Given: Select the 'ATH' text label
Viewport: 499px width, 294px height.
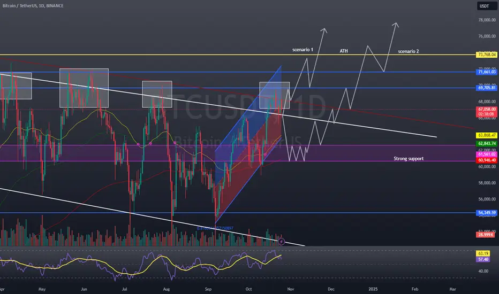Looking at the screenshot, I should pos(344,51).
